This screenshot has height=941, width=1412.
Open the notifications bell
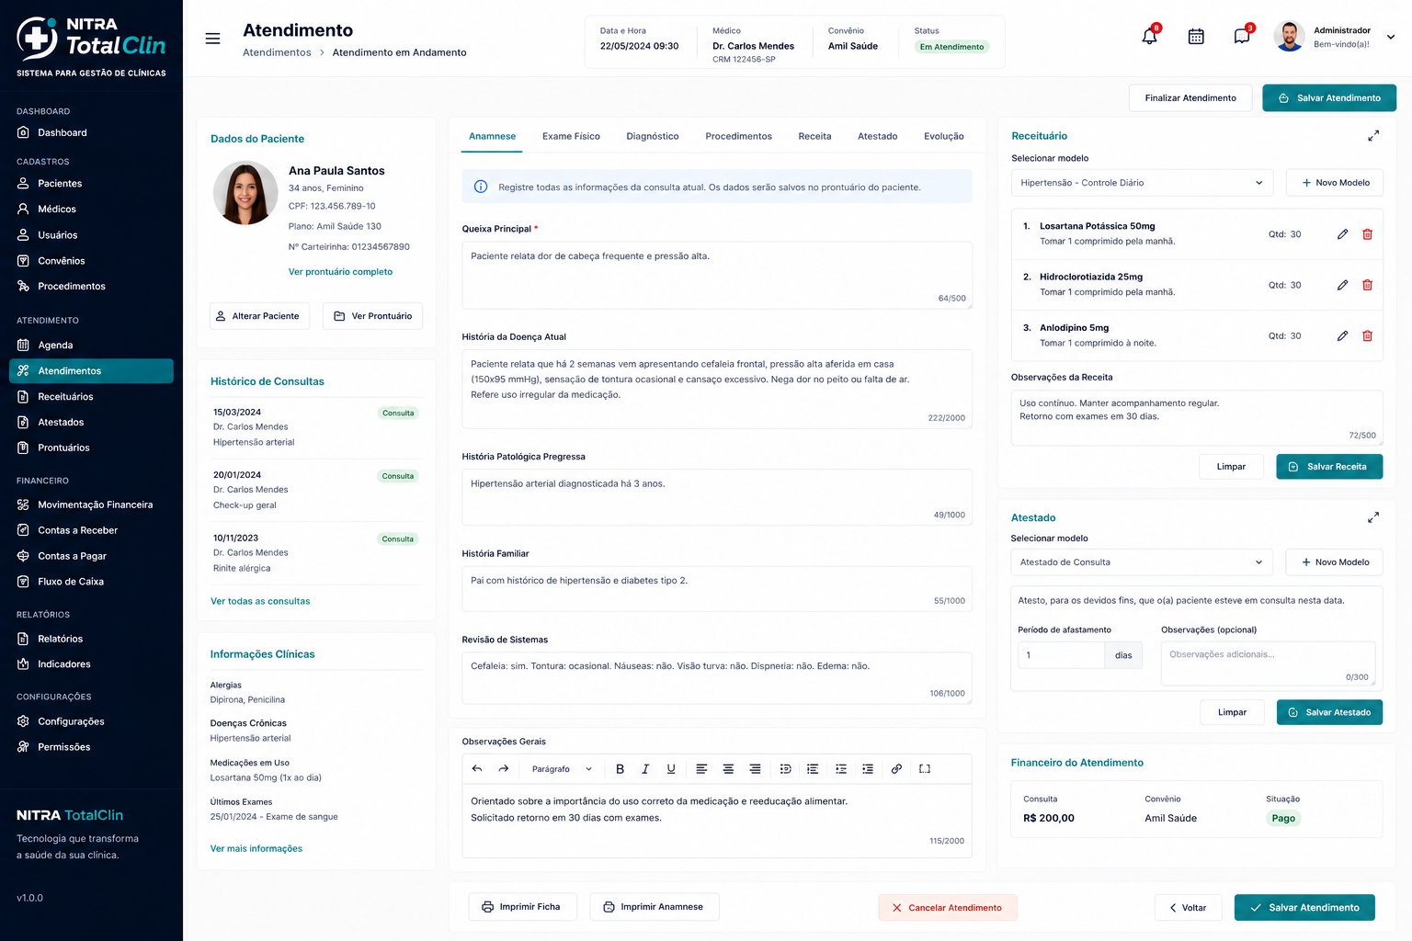(1149, 37)
